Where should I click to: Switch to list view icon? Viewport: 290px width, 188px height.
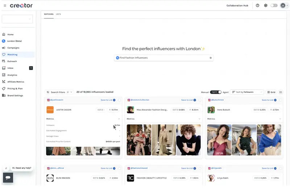point(281,92)
